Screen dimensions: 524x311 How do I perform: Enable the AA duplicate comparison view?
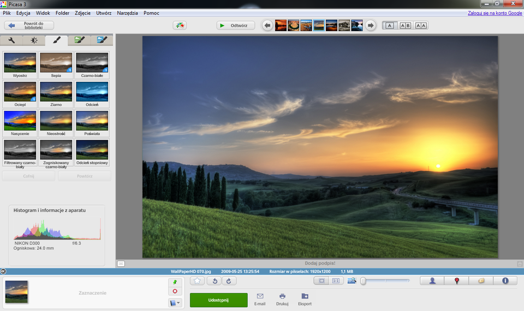[x=421, y=25]
